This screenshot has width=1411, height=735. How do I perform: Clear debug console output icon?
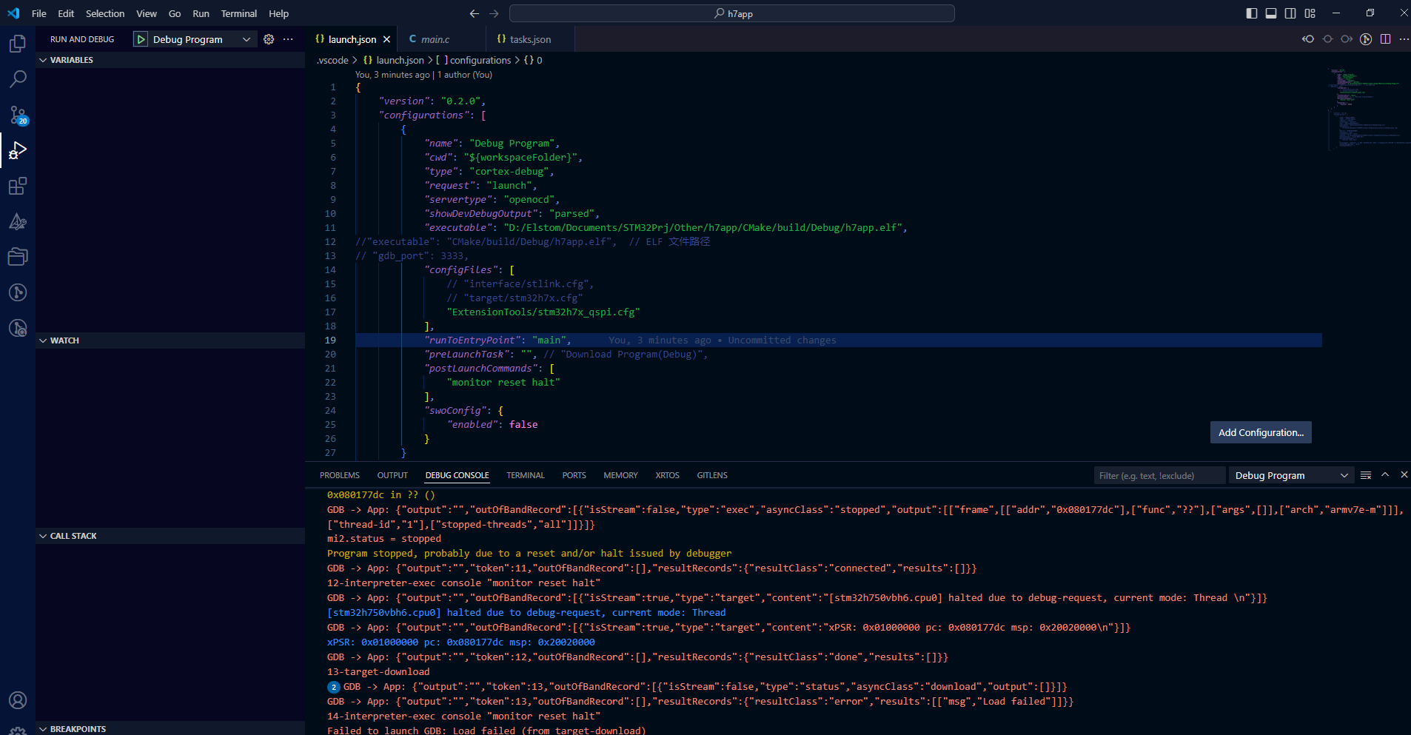1366,475
